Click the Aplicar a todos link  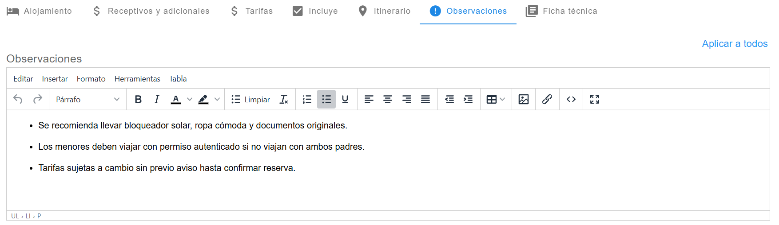[x=735, y=43]
